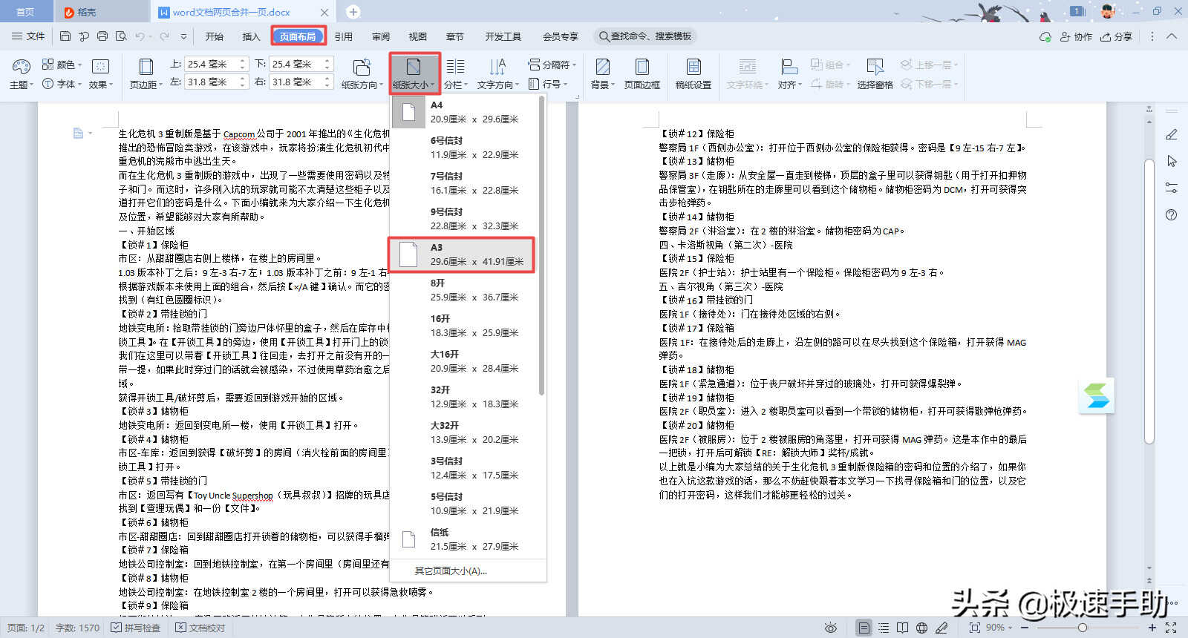Select the 页面布局 tab

point(298,36)
